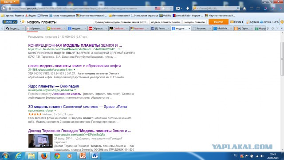Switch to the Входящие tab
Screen dimensions: 284x160
pos(15,28)
